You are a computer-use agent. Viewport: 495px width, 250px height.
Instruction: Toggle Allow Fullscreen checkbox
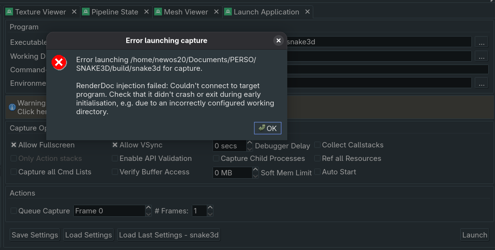[13, 145]
